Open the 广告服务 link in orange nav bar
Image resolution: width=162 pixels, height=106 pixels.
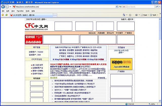click(128, 33)
